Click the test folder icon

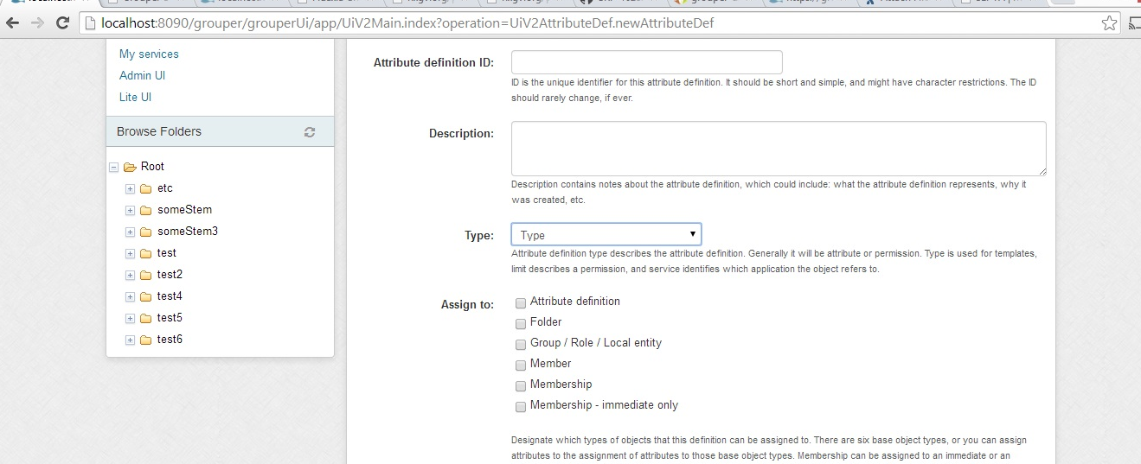(145, 253)
